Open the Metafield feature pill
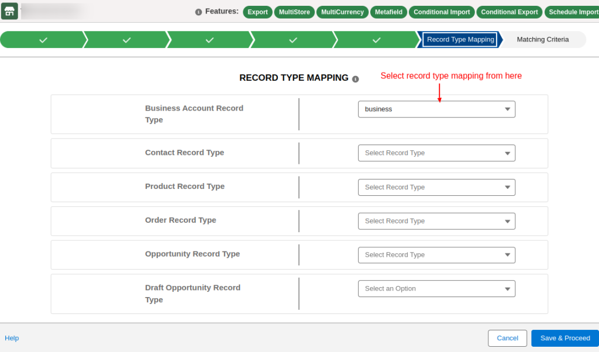 [388, 12]
